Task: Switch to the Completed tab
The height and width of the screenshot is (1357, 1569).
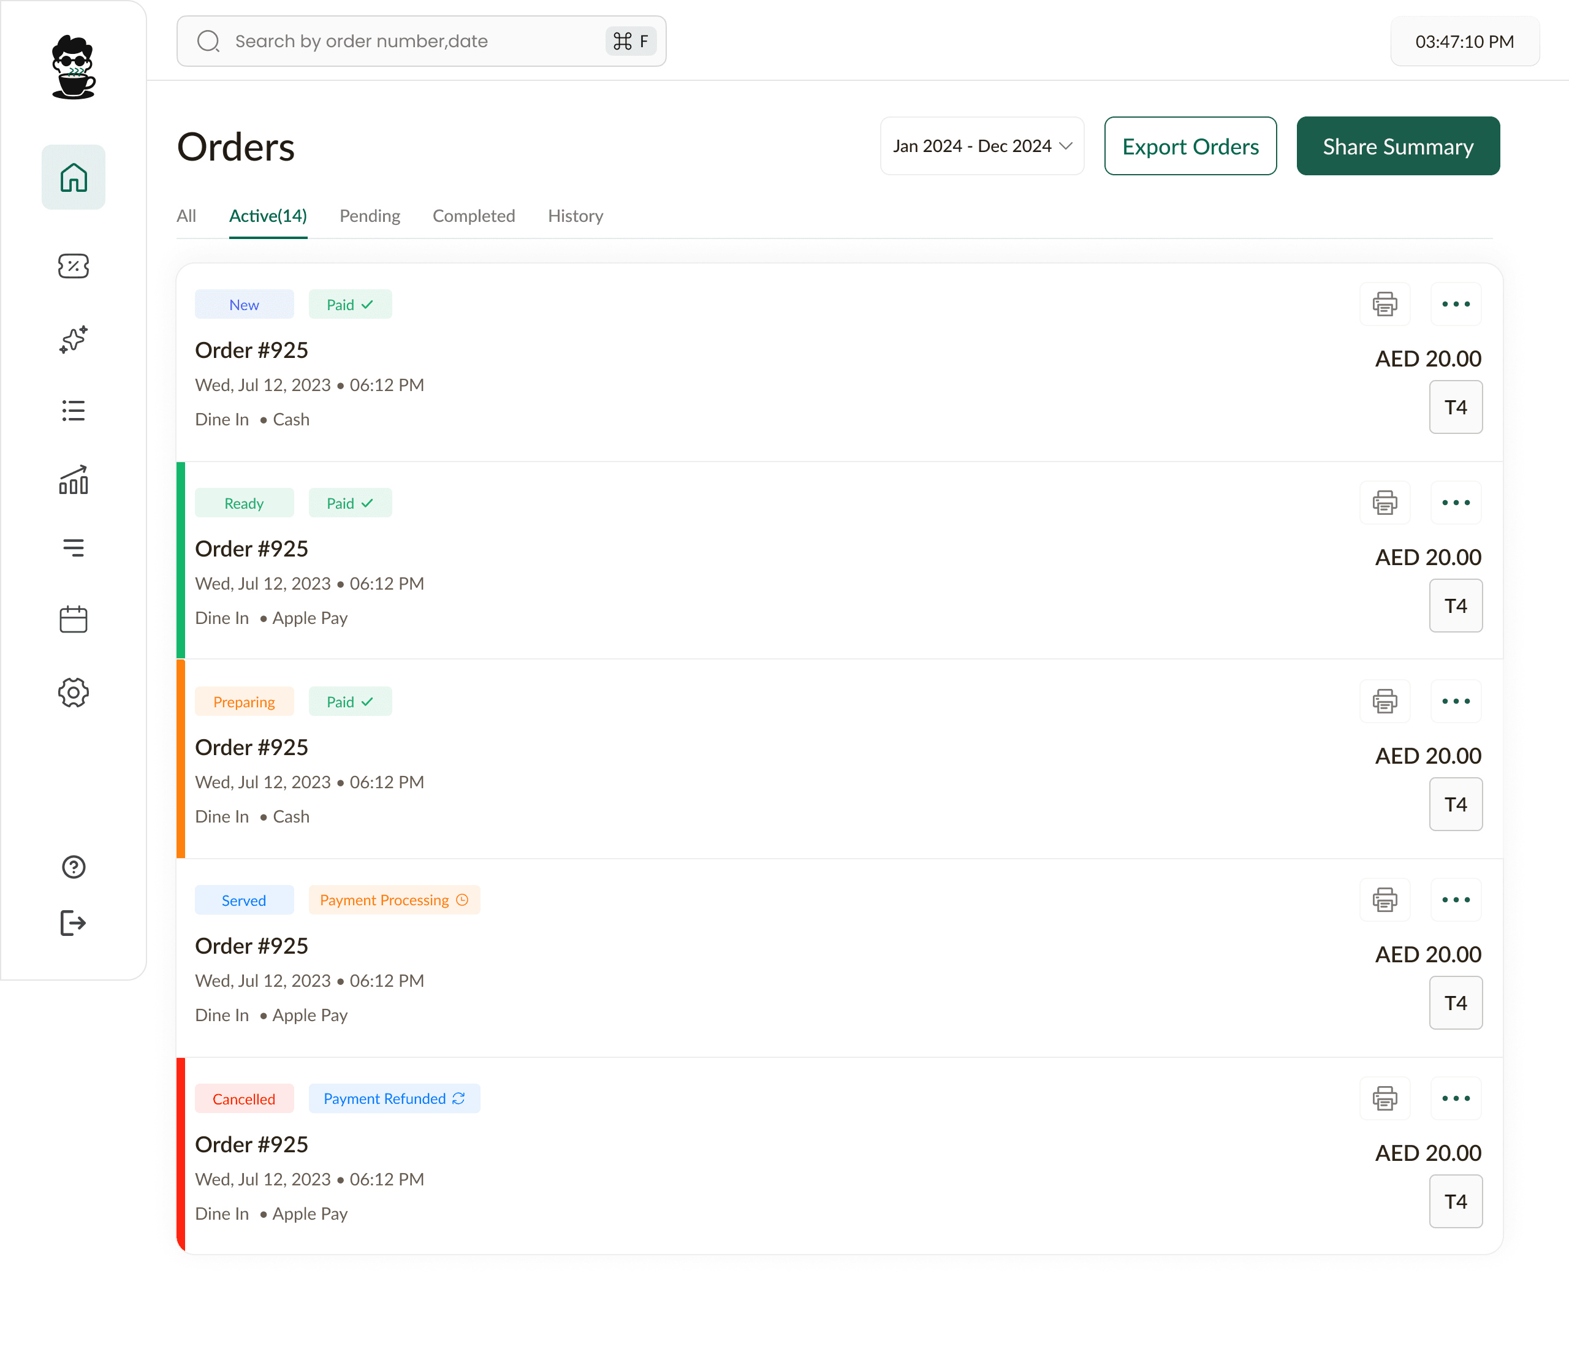Action: [x=473, y=216]
